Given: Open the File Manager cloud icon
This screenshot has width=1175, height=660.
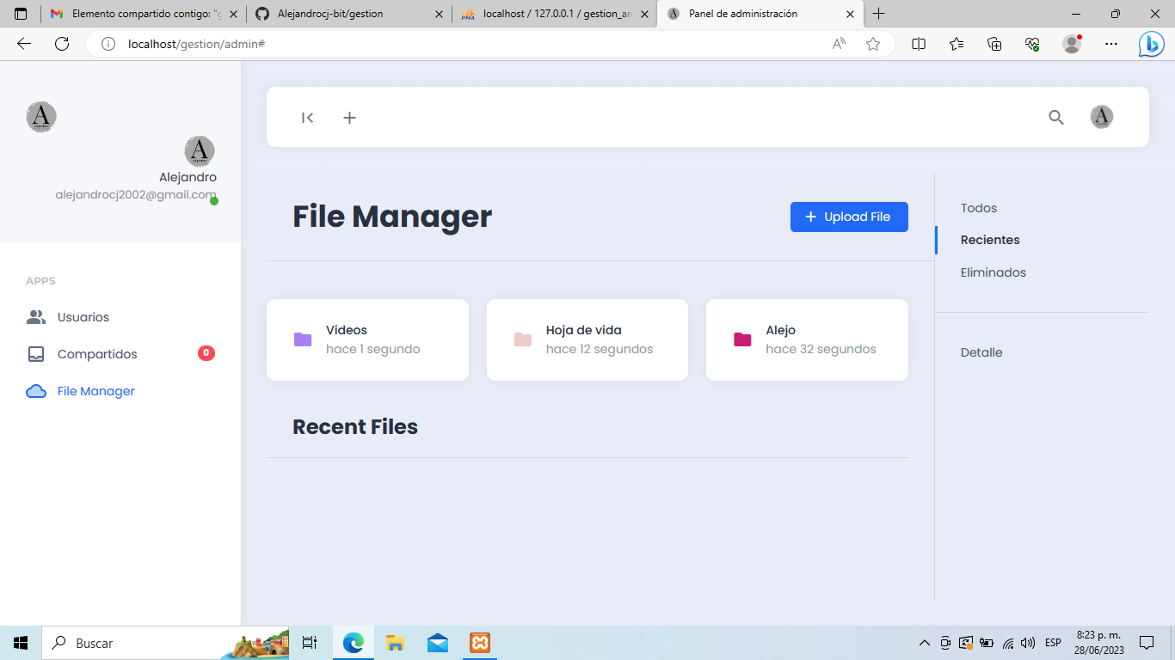Looking at the screenshot, I should coord(35,391).
